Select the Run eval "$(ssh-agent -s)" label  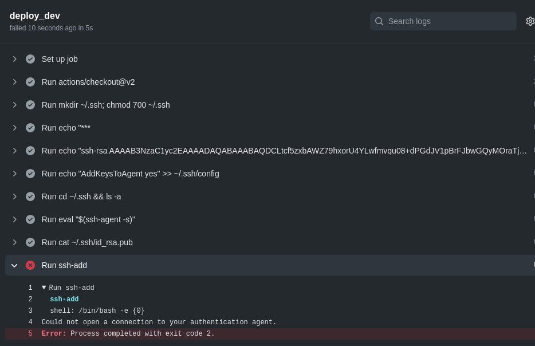tap(88, 219)
